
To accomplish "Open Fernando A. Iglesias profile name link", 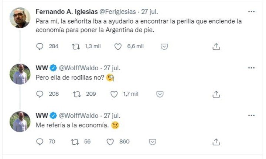I will click(65, 12).
